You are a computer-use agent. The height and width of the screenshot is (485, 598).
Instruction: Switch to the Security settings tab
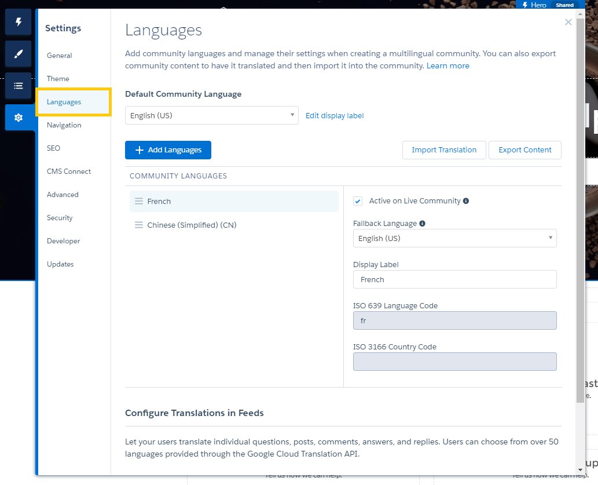[x=60, y=218]
